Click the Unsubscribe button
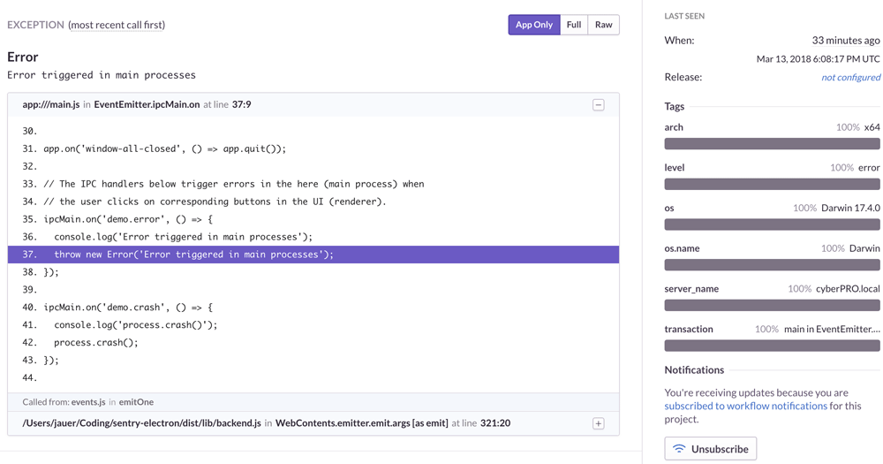883x464 pixels. click(710, 449)
